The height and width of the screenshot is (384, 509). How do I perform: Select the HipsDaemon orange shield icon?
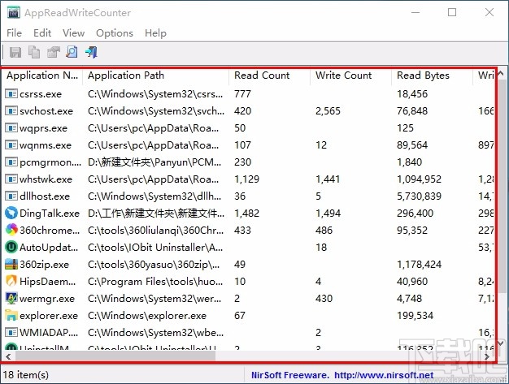(x=11, y=281)
